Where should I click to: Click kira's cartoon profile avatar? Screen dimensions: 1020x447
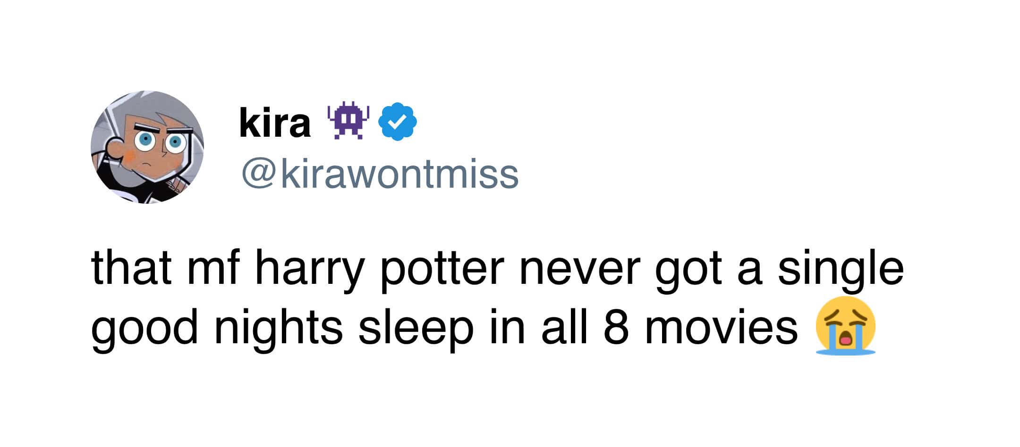(x=147, y=147)
